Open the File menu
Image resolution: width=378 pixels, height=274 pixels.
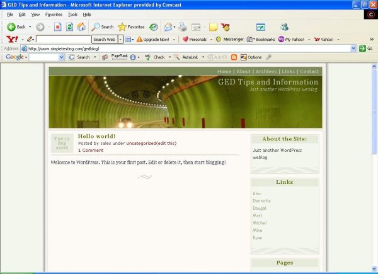point(10,14)
